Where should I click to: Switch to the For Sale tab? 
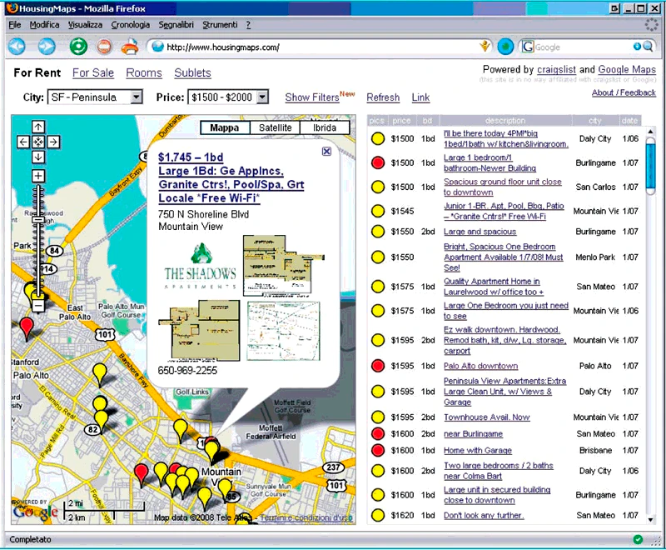coord(93,72)
